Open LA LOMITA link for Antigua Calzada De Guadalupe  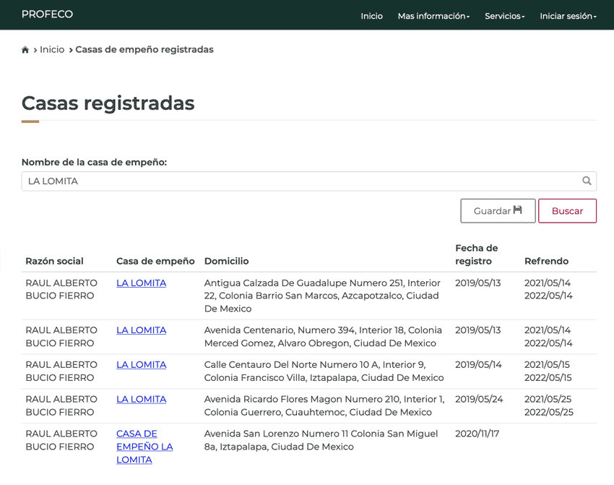[141, 283]
